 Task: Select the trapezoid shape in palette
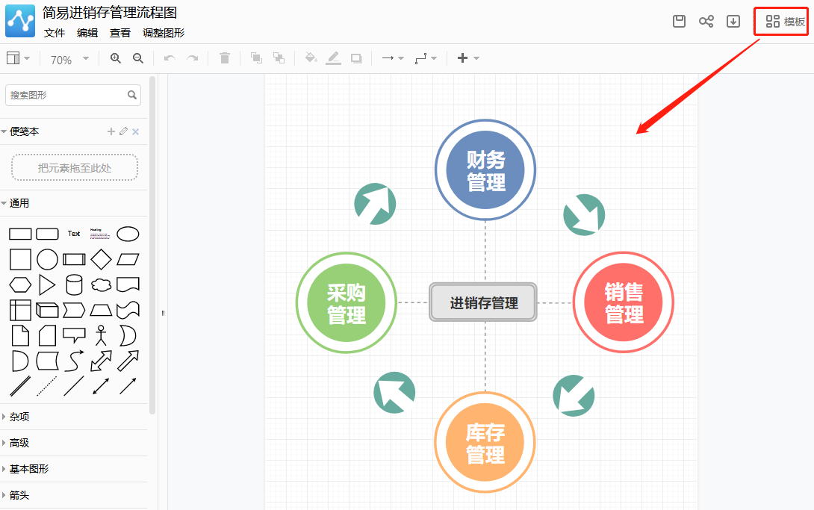(101, 310)
